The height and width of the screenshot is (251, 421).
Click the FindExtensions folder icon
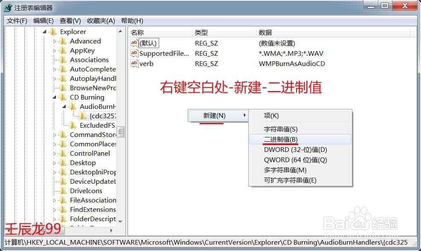[x=63, y=210]
